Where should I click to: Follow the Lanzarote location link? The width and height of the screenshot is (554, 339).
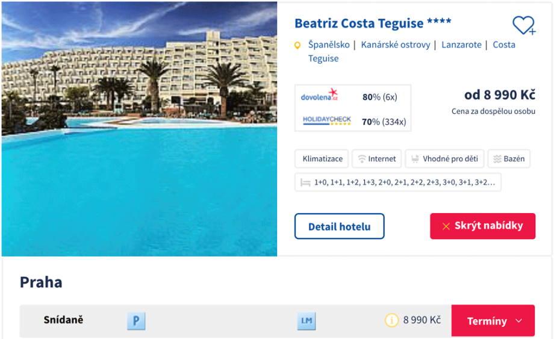tap(461, 45)
